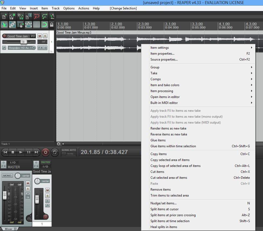
Task: Select 'Split items at cursor' menu entry
Action: 164,209
